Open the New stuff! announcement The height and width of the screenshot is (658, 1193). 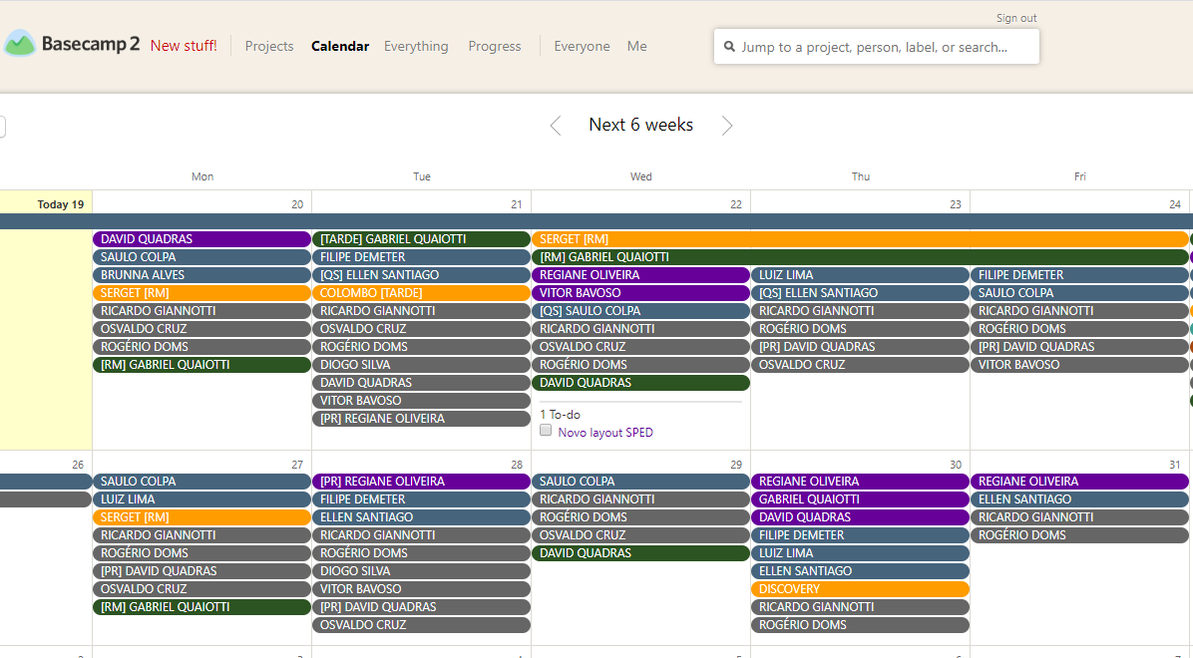[x=184, y=46]
